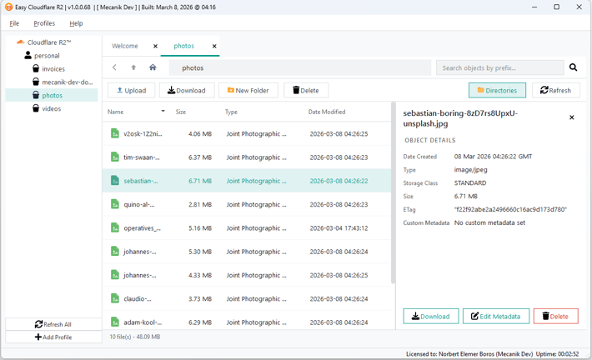The height and width of the screenshot is (360, 592).
Task: Open the Name column sort dropdown arrow
Action: 163,112
